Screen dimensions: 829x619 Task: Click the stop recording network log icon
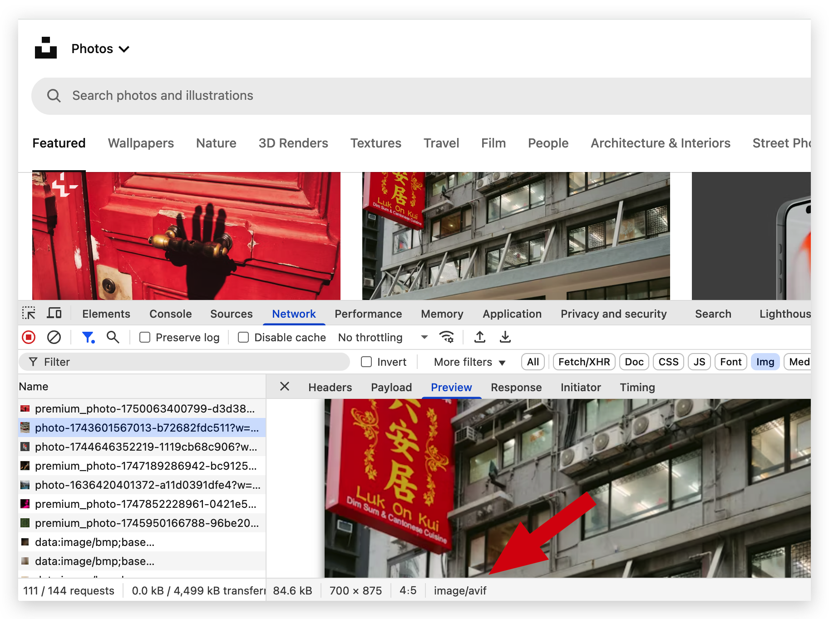(x=29, y=337)
